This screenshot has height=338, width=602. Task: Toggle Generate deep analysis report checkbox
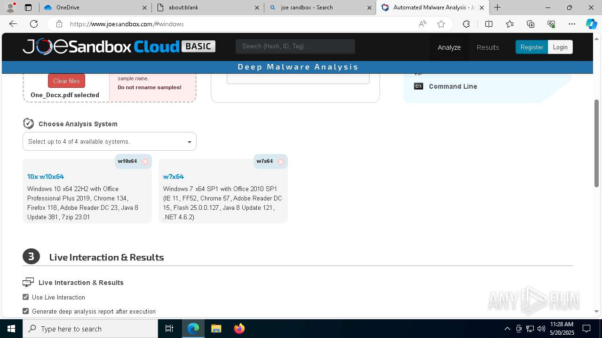click(x=26, y=311)
